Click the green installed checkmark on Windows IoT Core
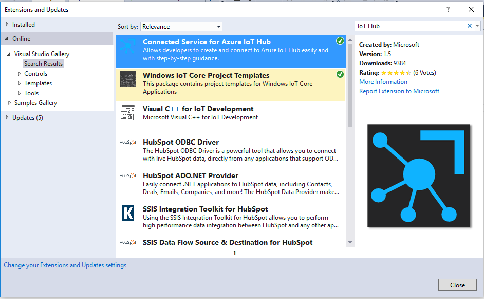 point(340,74)
